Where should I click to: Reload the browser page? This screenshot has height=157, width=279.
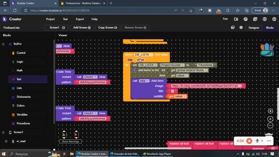(x=14, y=10)
